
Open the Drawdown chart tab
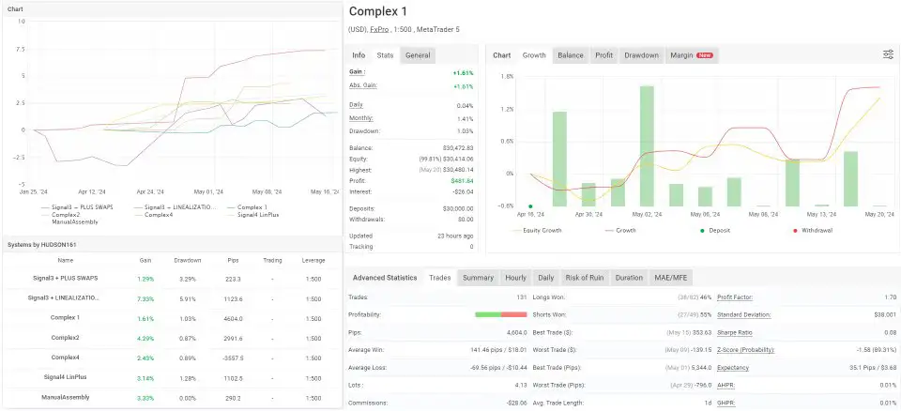(641, 55)
